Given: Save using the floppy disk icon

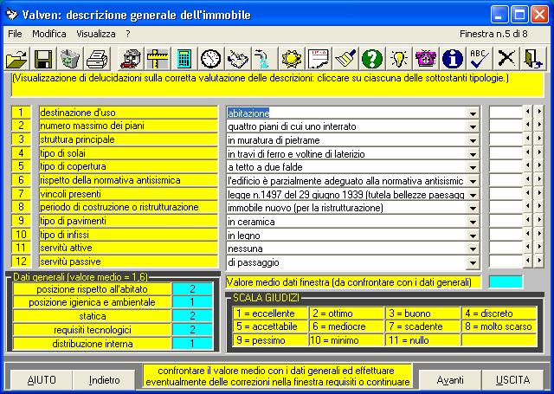Looking at the screenshot, I should [x=43, y=58].
